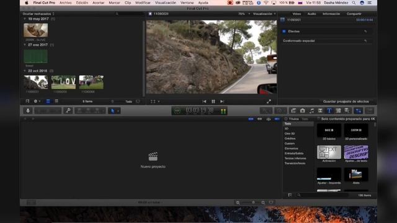This screenshot has width=397, height=223.
Task: Open the Generators browser icon
Action: coord(338,110)
